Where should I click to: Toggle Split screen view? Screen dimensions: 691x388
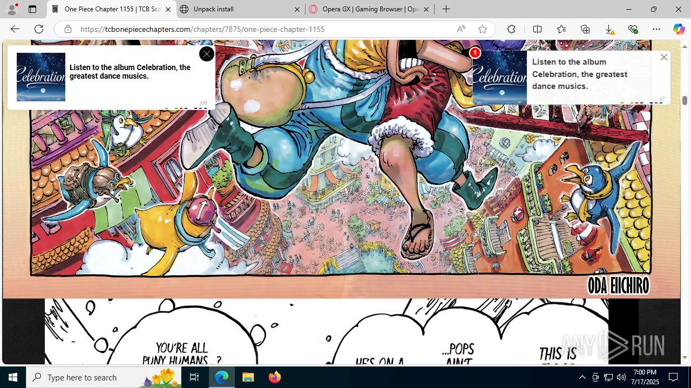[x=537, y=29]
